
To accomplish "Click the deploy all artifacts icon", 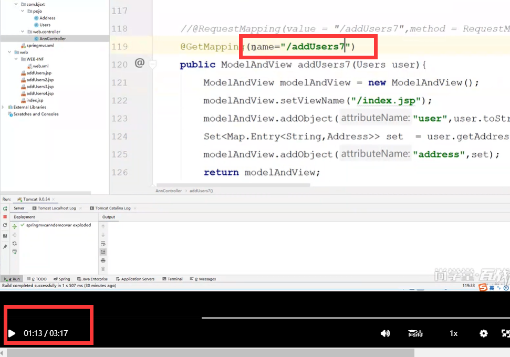I will click(x=15, y=226).
